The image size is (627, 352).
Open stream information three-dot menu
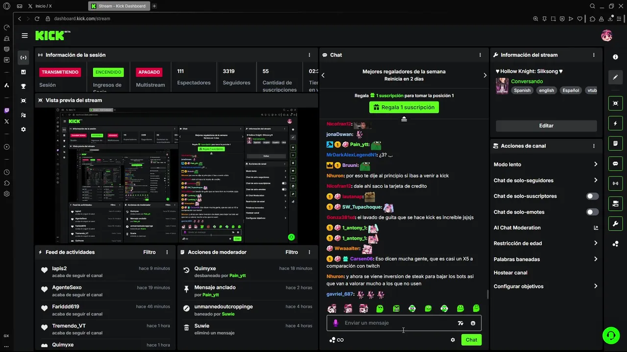click(594, 55)
